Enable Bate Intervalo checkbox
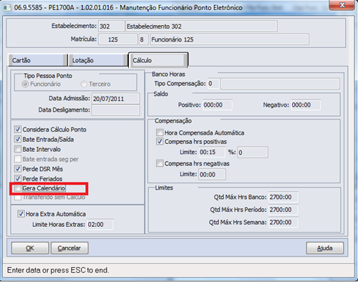The width and height of the screenshot is (358, 282). click(x=18, y=149)
